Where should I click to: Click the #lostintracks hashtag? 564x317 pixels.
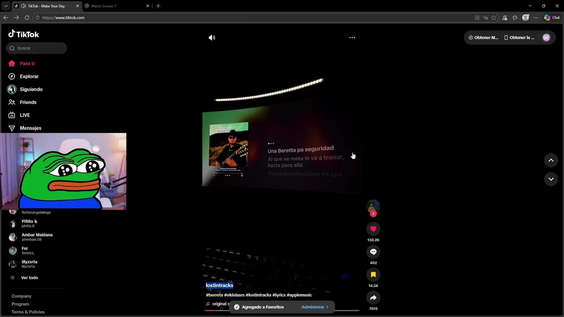(258, 295)
